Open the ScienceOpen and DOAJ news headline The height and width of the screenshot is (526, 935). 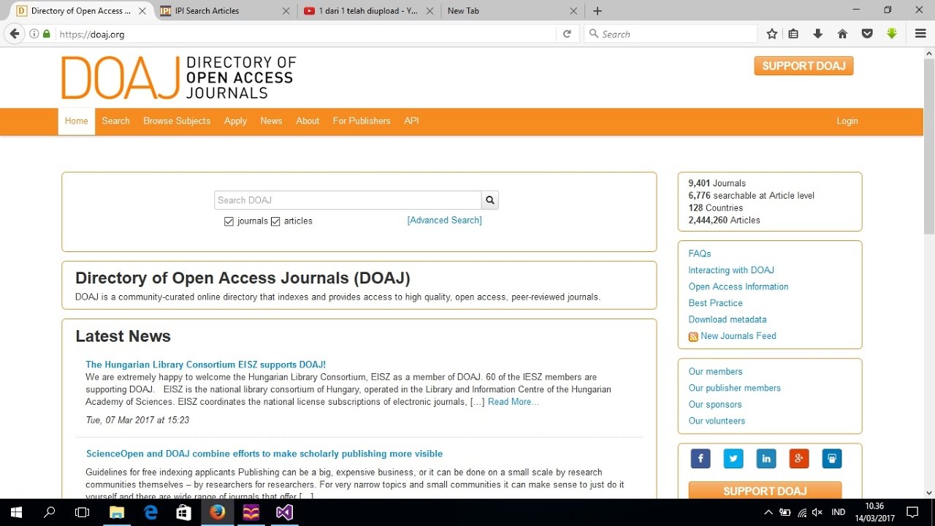point(264,454)
